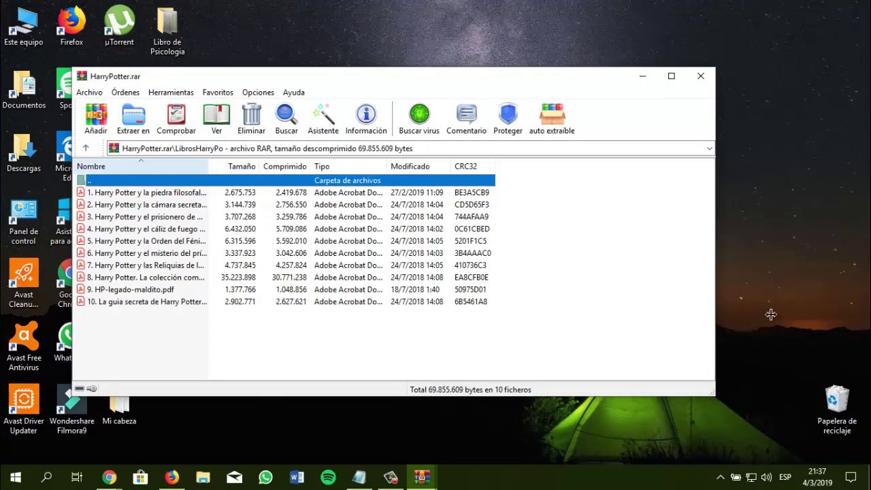Sort files by Comprimido column header
The image size is (871, 490).
(284, 166)
